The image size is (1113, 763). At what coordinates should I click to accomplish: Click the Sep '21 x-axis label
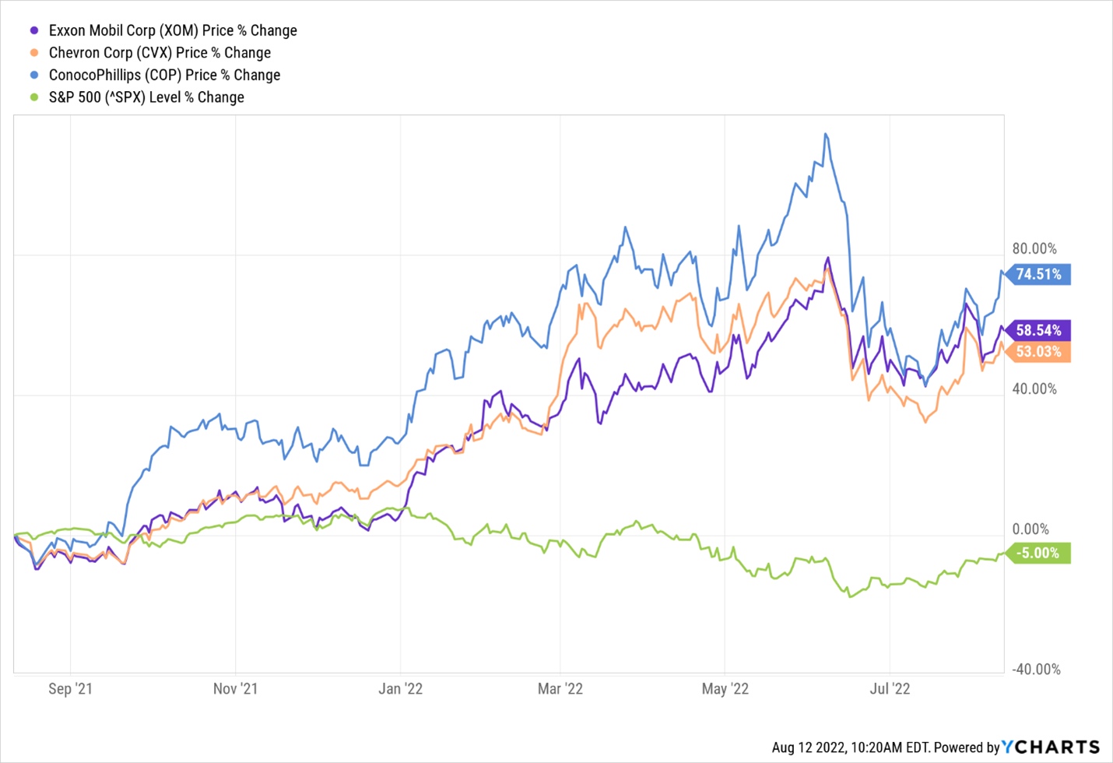pyautogui.click(x=70, y=689)
